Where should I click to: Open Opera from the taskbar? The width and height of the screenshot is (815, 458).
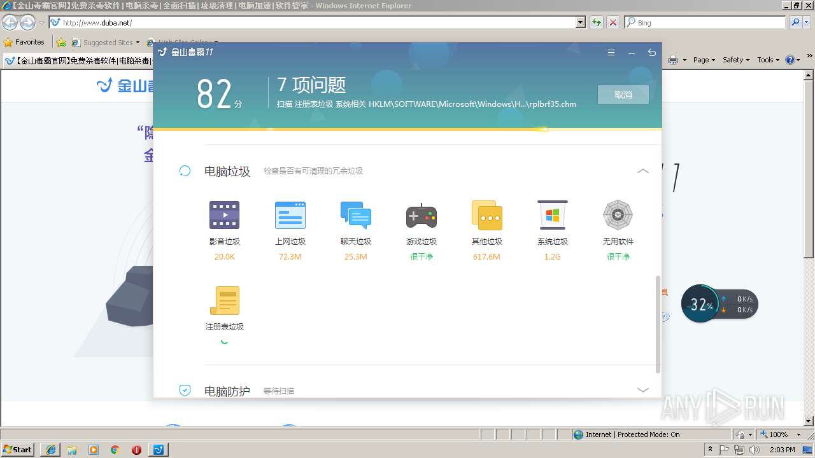click(136, 450)
